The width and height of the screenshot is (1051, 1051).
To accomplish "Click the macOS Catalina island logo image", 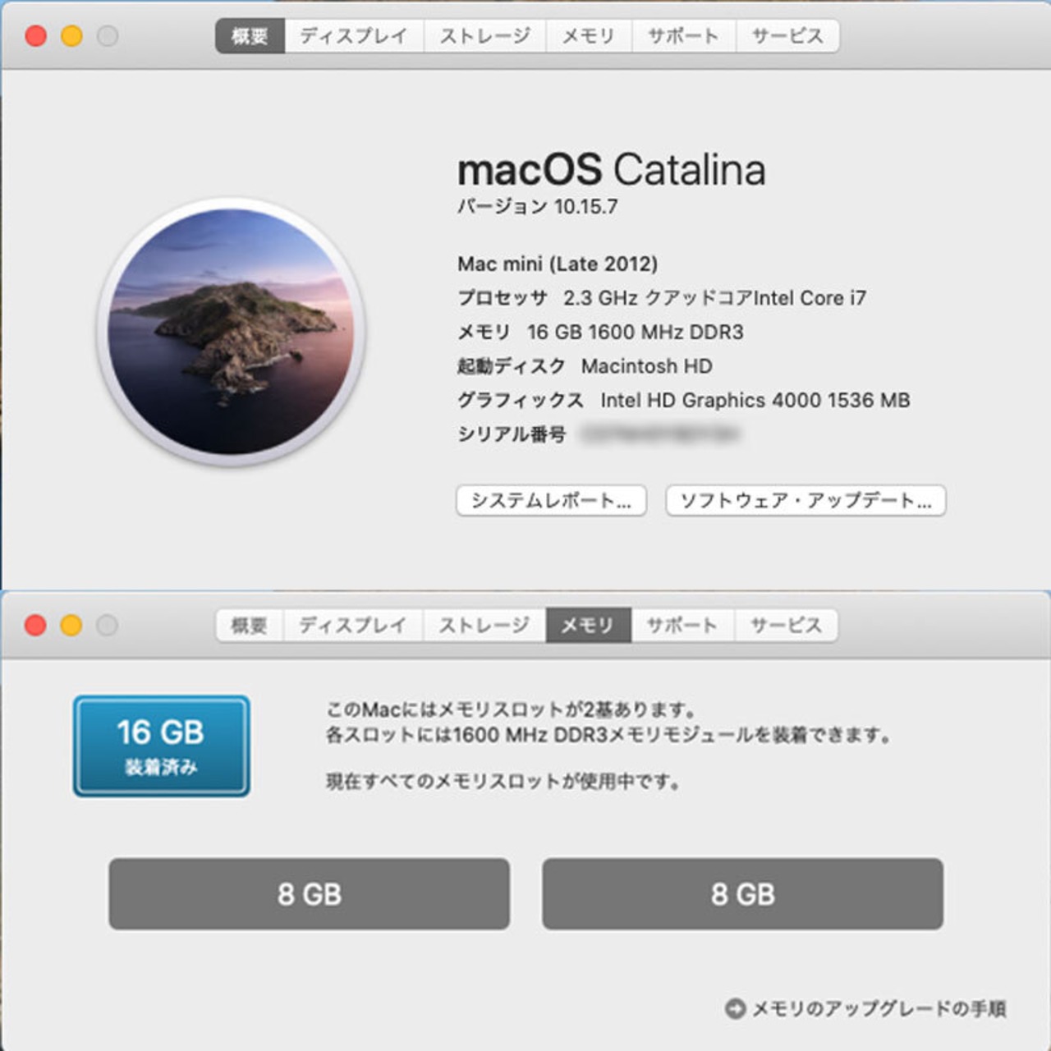I will coord(231,331).
